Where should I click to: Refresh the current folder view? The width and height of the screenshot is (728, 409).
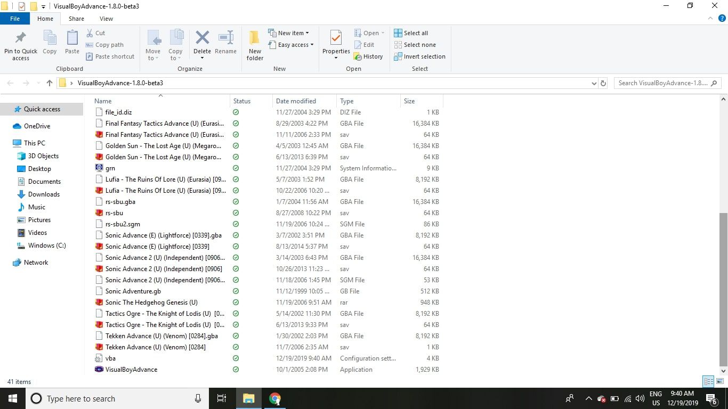coord(603,83)
